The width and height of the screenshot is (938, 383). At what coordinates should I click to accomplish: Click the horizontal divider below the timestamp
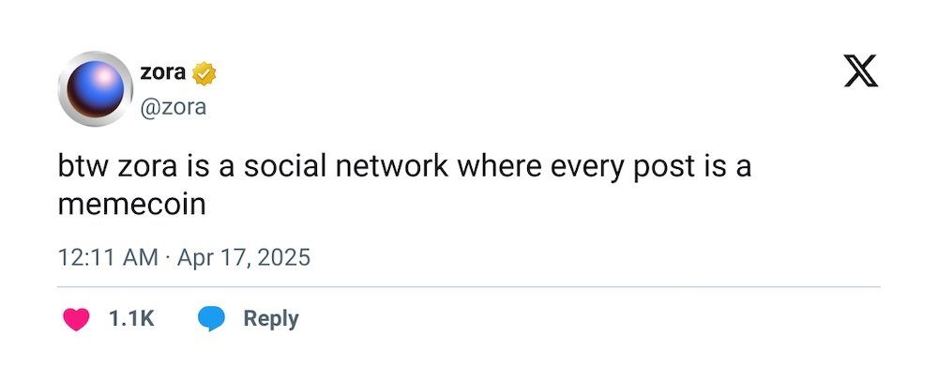tap(469, 286)
